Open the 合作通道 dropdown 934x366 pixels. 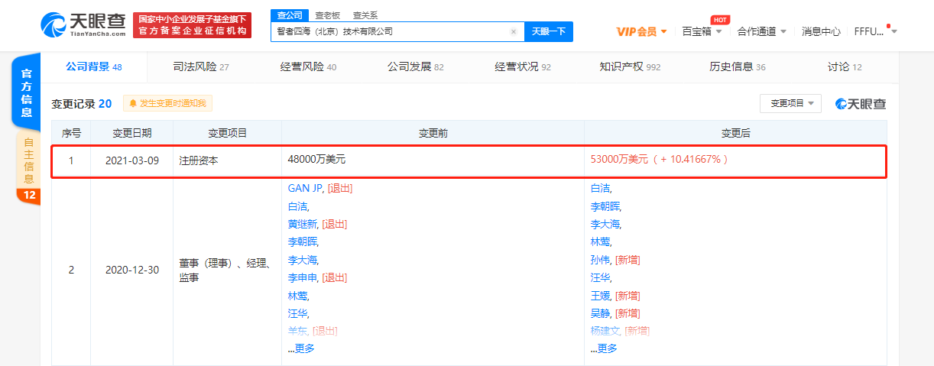pos(761,31)
